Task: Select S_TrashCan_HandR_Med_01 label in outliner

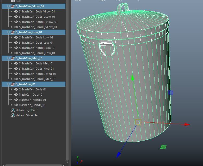Action: click(x=38, y=74)
